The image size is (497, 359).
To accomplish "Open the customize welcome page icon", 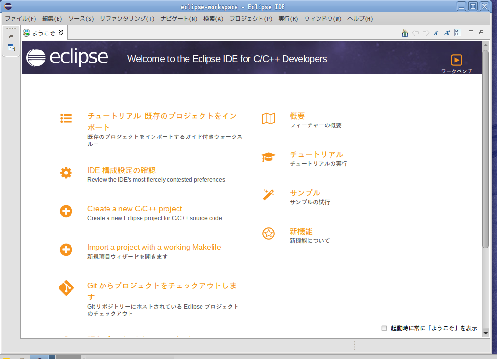I will 458,32.
